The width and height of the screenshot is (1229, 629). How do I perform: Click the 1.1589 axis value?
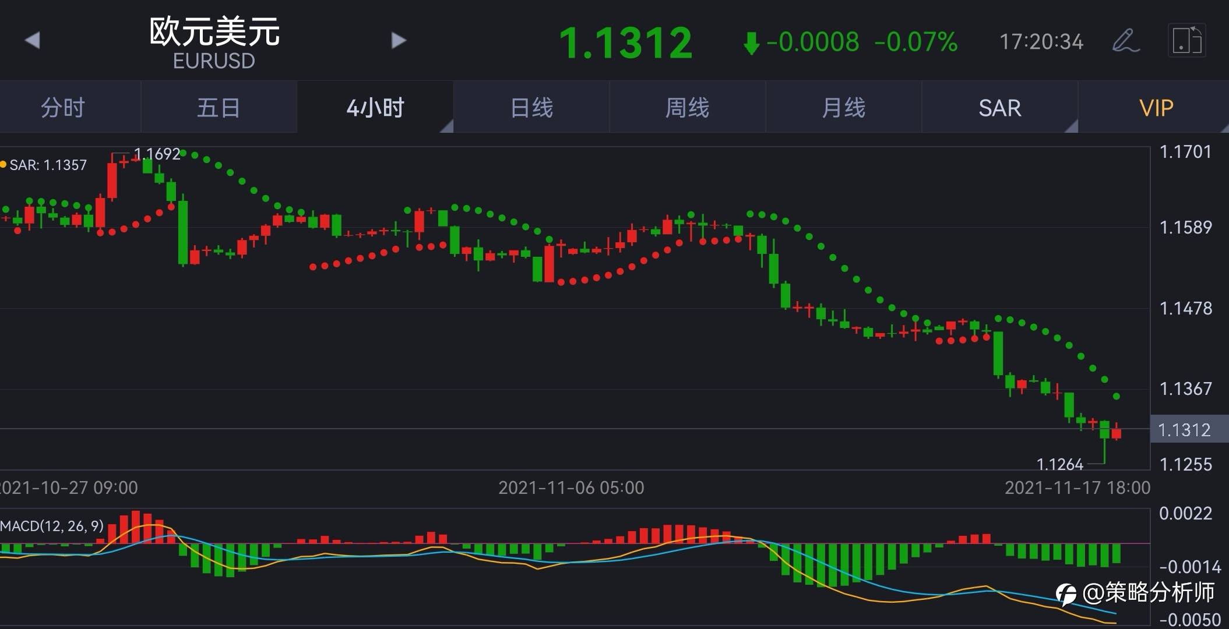[1185, 227]
